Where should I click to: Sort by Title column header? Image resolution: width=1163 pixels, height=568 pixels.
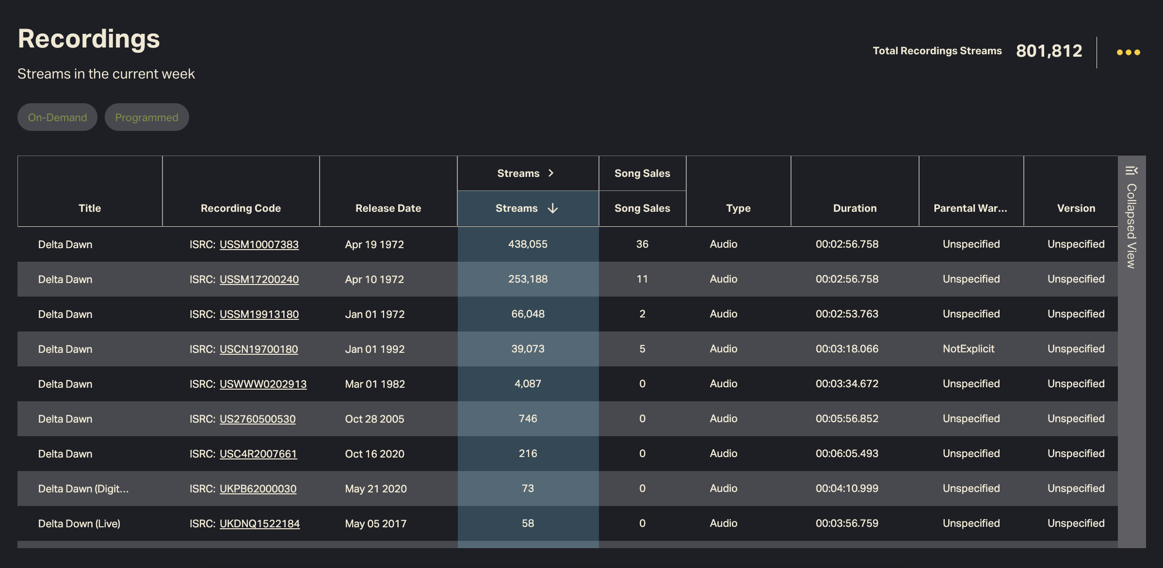point(90,208)
